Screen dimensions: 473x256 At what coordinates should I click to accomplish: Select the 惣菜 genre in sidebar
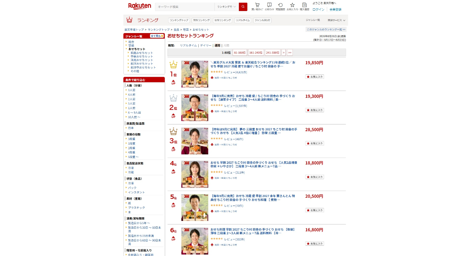(x=131, y=45)
